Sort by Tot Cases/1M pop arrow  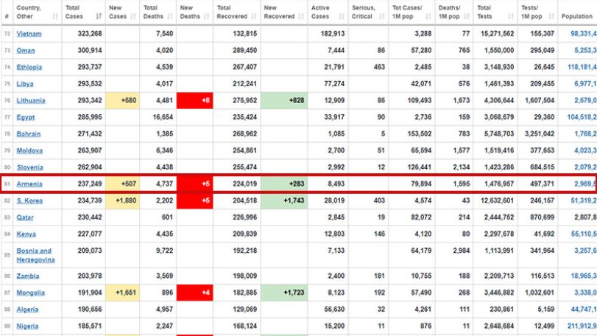click(428, 16)
